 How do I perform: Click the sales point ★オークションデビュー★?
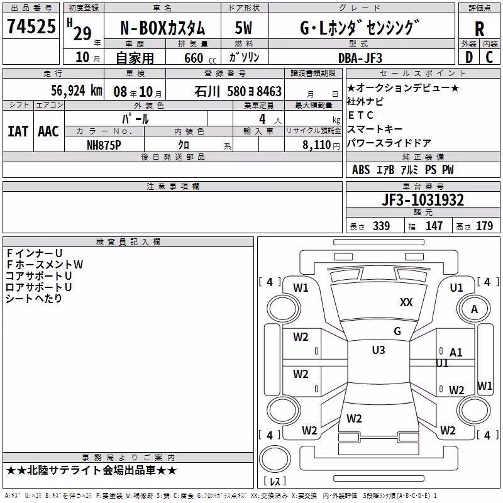403,87
